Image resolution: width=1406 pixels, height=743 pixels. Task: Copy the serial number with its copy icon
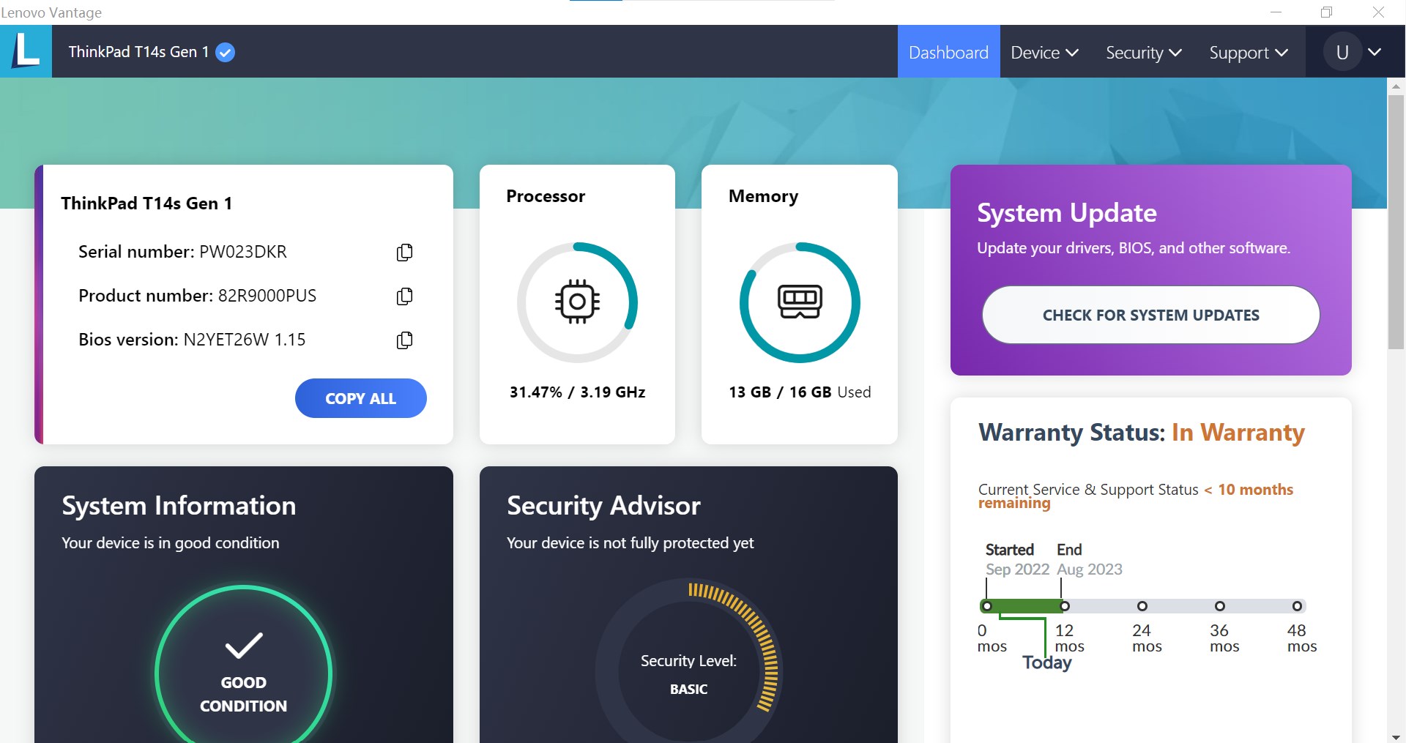click(404, 252)
